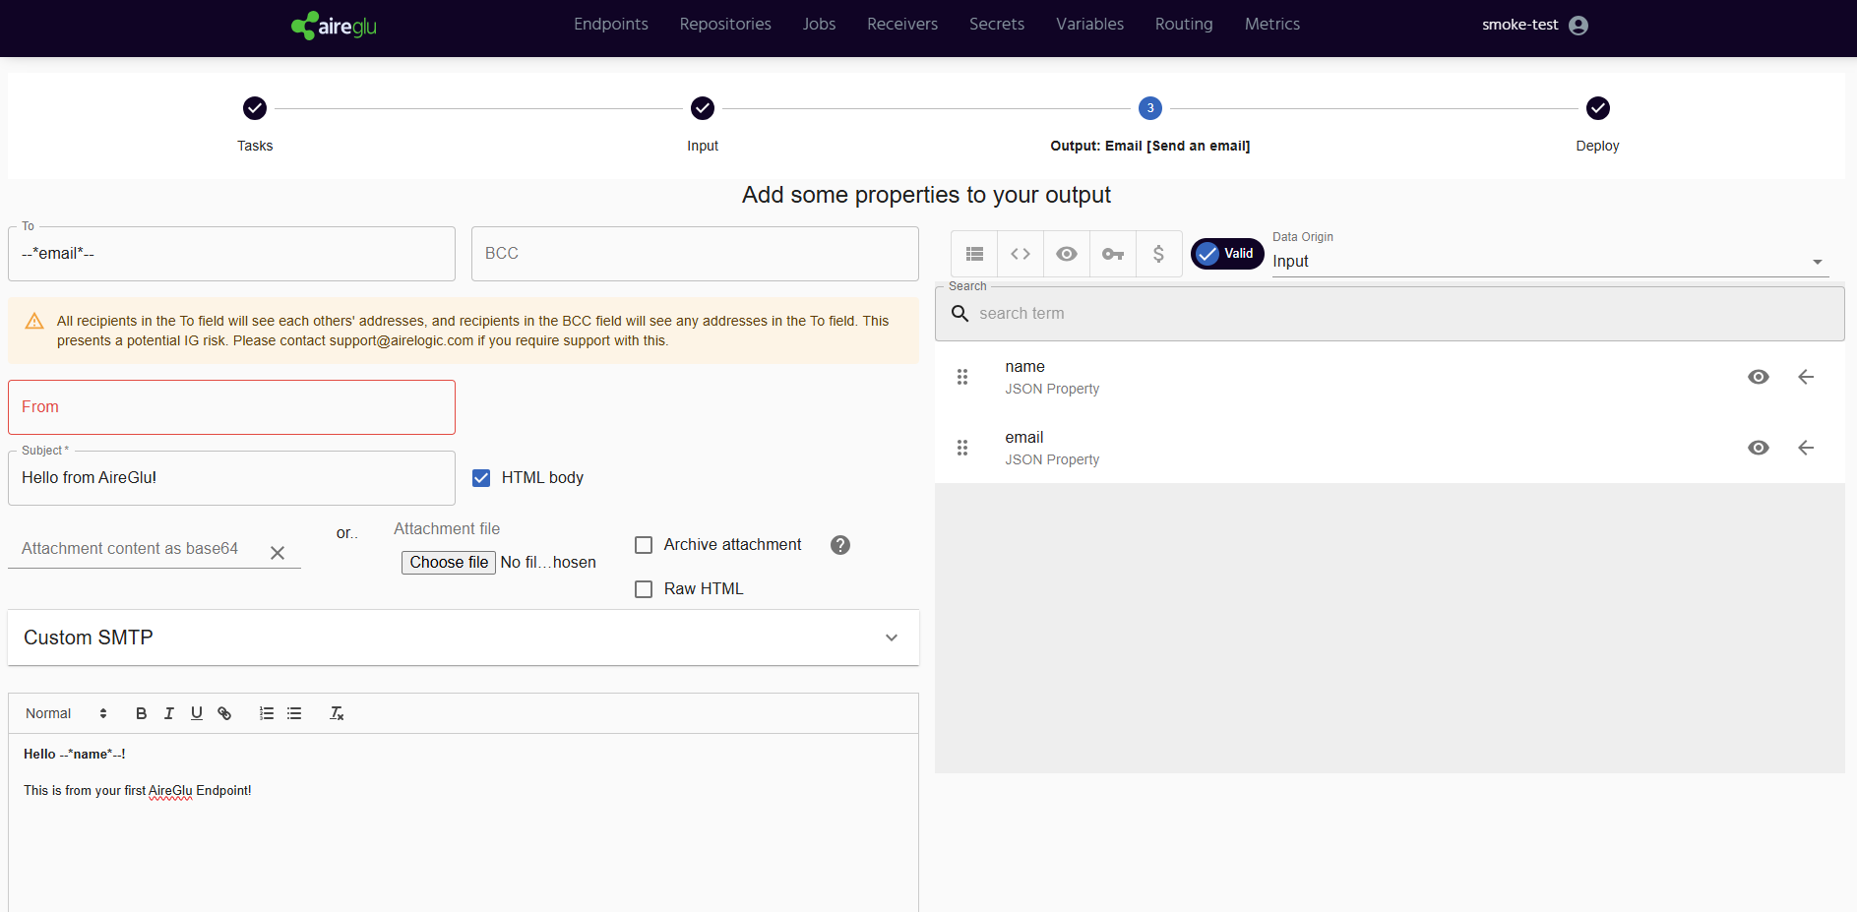The height and width of the screenshot is (912, 1857).
Task: Click the Choose file button
Action: [x=449, y=563]
